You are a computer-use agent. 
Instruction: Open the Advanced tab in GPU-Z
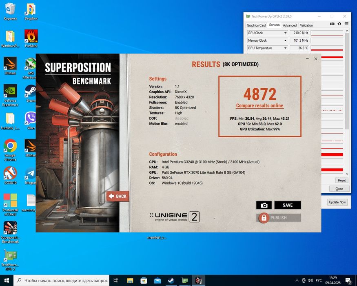tap(290, 25)
